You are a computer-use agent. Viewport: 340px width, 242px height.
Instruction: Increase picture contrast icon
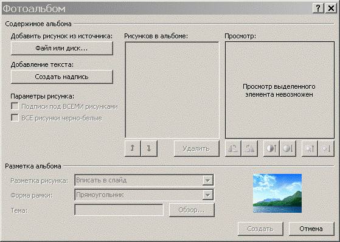[x=271, y=148]
